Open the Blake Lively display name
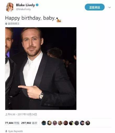This screenshot has width=115, height=133. coord(25,5)
